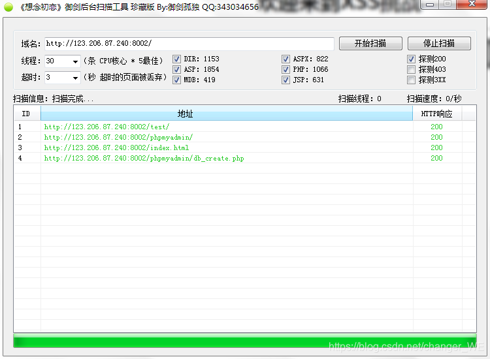Select result row with db_create.php URL
The width and height of the screenshot is (490, 359).
(x=245, y=158)
